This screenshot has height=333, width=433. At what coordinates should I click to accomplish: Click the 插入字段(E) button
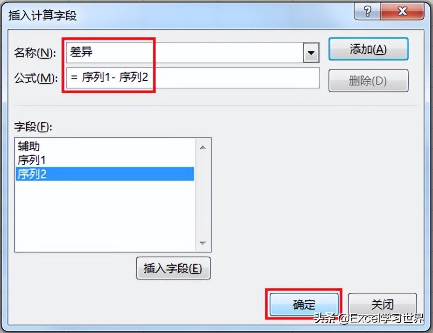click(174, 268)
